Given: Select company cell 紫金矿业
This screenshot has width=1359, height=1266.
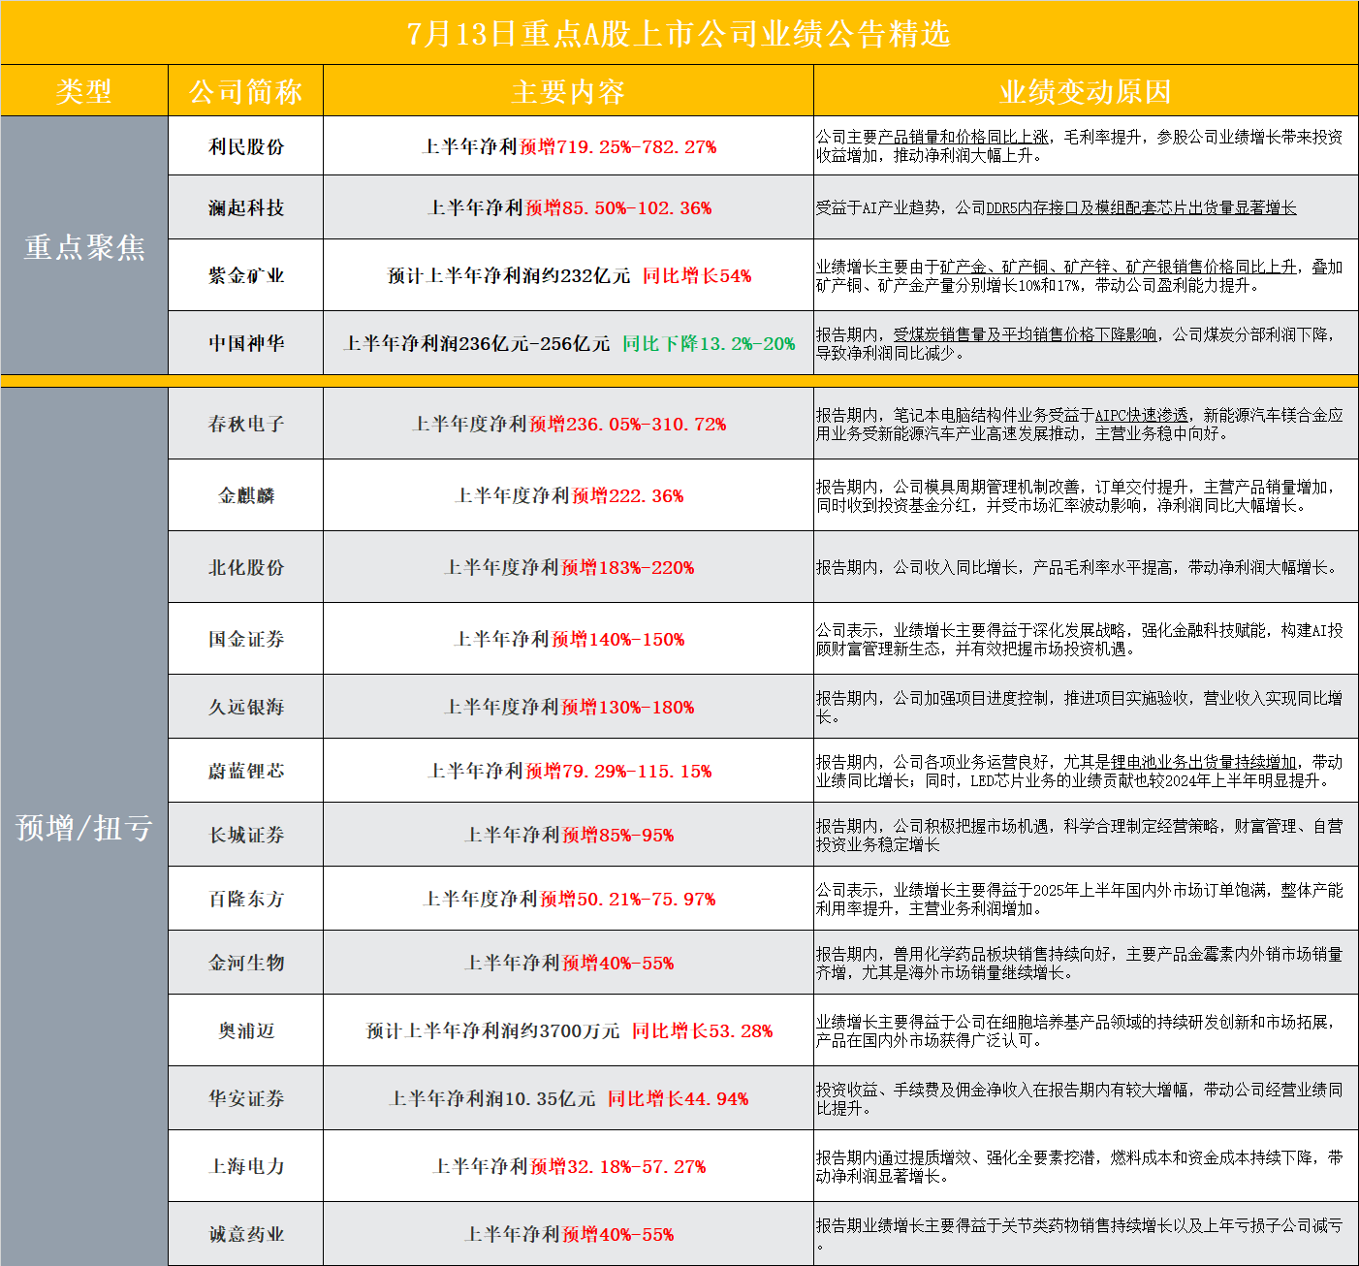Looking at the screenshot, I should (245, 275).
